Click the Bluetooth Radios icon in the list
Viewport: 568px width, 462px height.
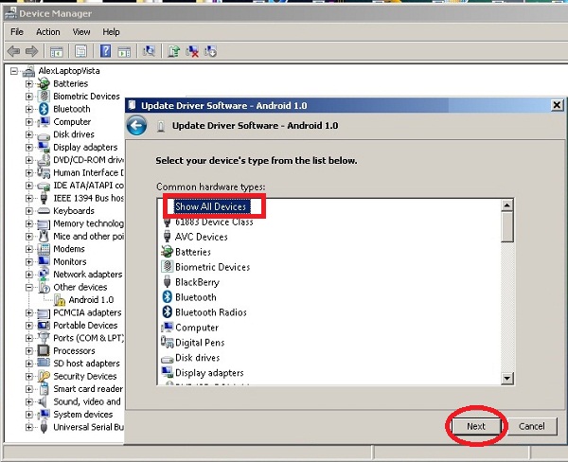167,312
